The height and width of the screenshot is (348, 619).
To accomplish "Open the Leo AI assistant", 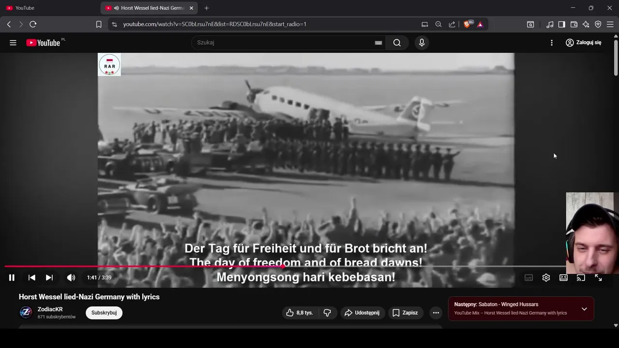I will click(586, 24).
